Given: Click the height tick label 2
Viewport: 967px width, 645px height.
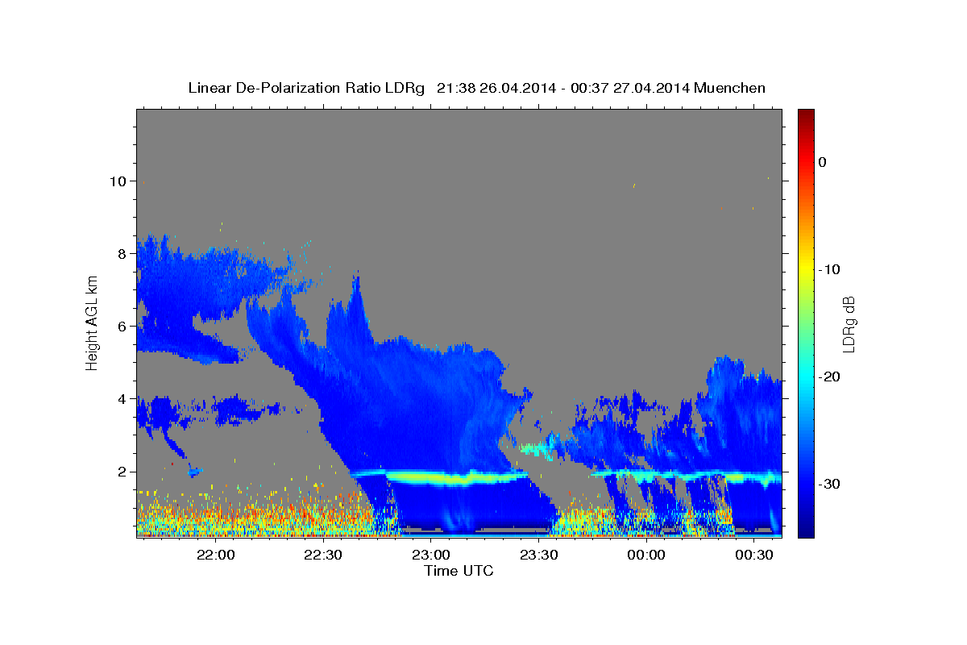Looking at the screenshot, I should coord(122,472).
